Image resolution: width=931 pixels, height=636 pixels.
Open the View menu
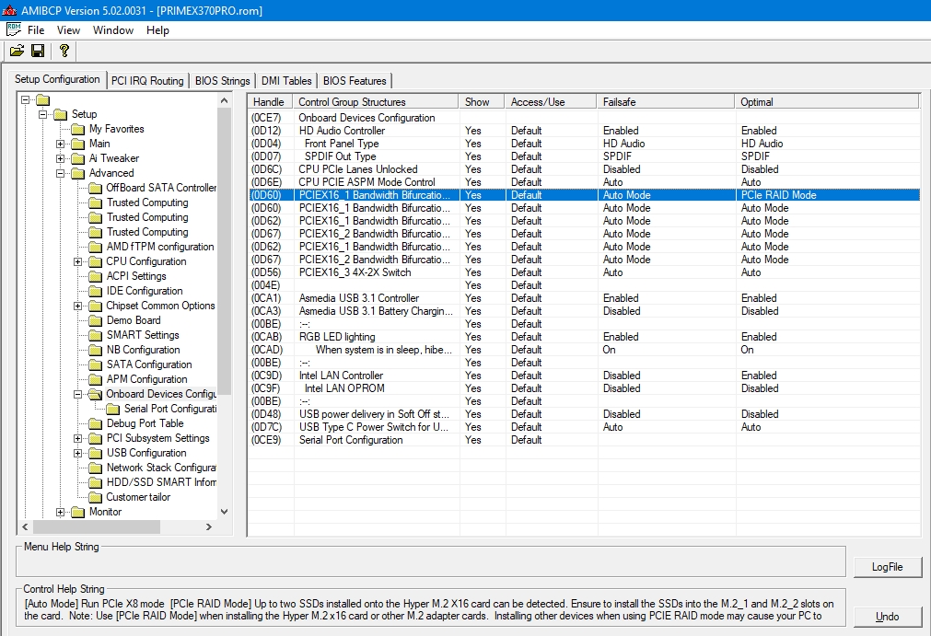click(68, 30)
